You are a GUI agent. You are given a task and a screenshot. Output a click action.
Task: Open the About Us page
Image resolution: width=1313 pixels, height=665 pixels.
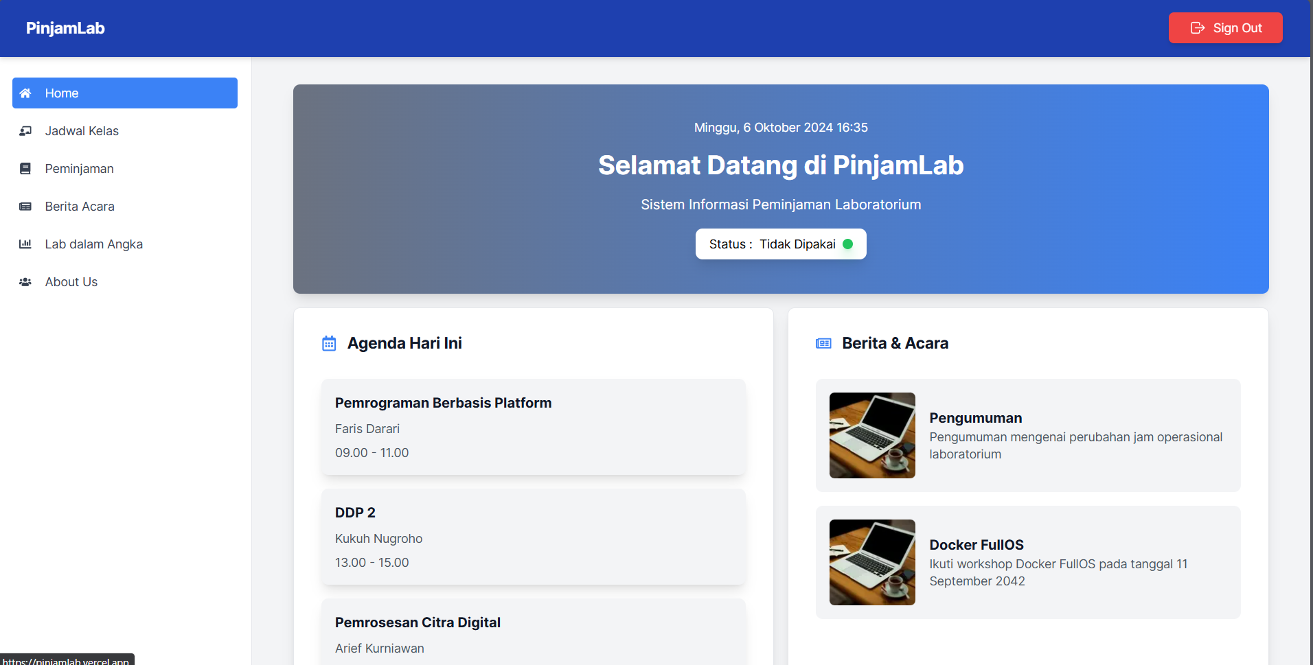tap(71, 282)
